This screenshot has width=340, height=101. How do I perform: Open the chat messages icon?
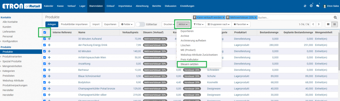[x=318, y=6]
